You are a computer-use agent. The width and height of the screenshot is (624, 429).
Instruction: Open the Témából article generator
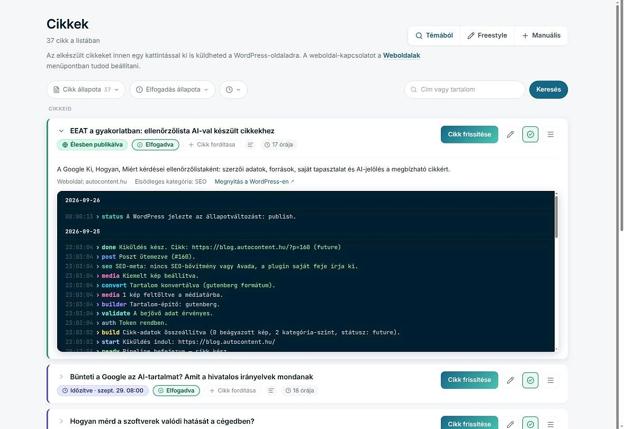tap(434, 35)
